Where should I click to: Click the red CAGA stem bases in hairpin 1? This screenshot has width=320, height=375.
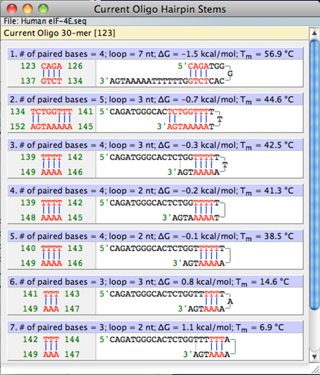[x=51, y=66]
